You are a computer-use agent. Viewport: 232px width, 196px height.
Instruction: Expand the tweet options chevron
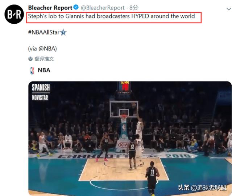point(229,9)
